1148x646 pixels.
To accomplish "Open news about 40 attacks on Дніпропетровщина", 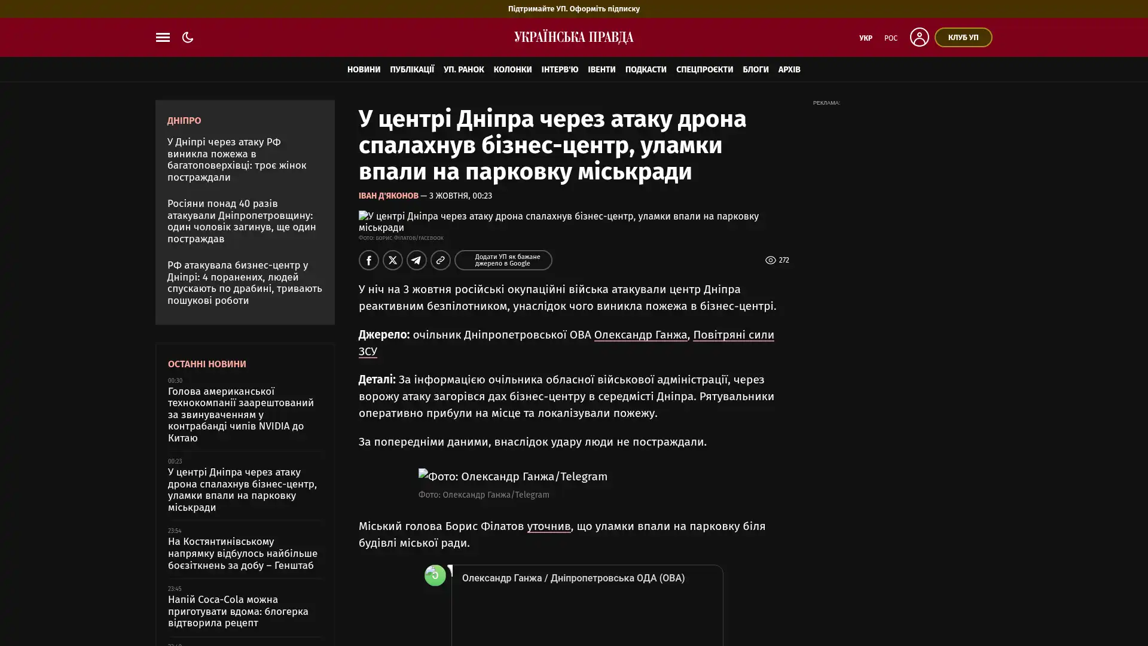I will click(242, 221).
